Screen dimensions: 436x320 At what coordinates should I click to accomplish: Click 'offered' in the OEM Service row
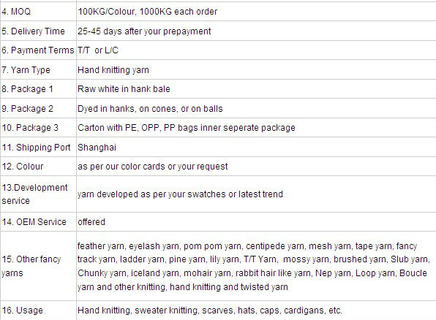click(91, 222)
